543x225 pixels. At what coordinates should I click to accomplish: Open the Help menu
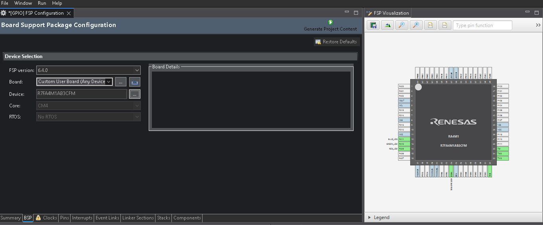tap(57, 3)
